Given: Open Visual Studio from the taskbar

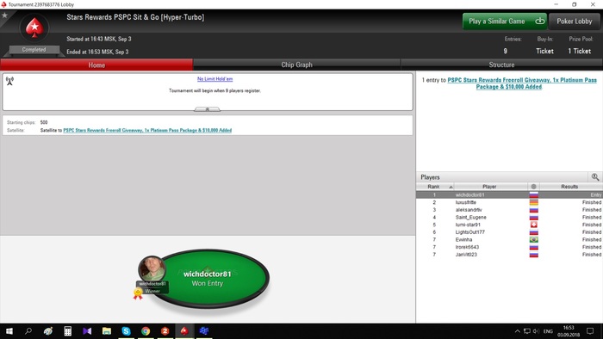Looking at the screenshot, I should (x=87, y=331).
